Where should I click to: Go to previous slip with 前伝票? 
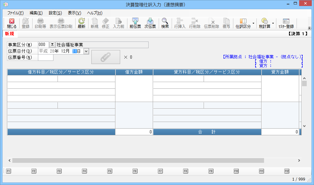tap(135, 23)
